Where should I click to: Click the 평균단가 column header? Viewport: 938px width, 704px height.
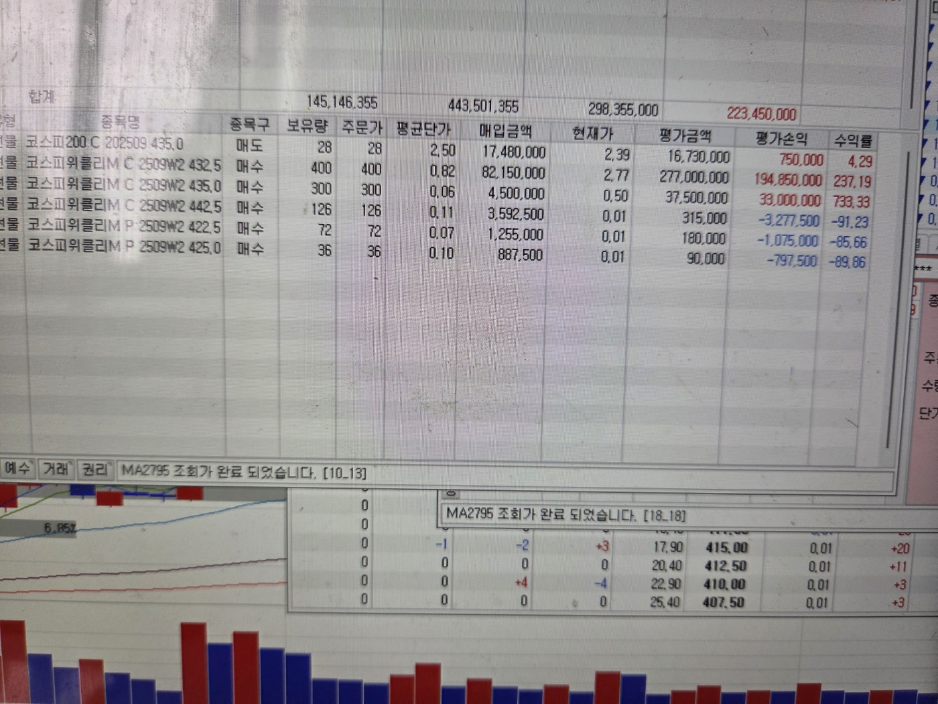(423, 128)
